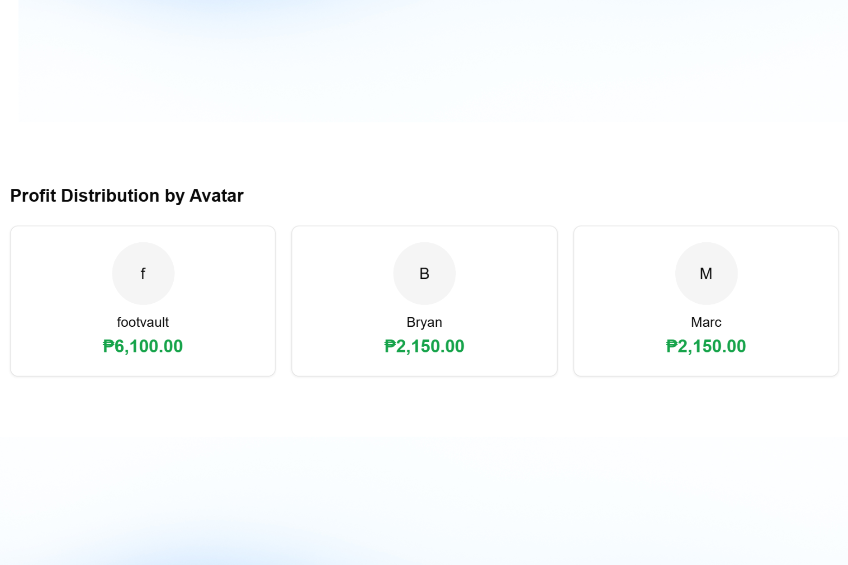Click the Bryan name label

[424, 322]
